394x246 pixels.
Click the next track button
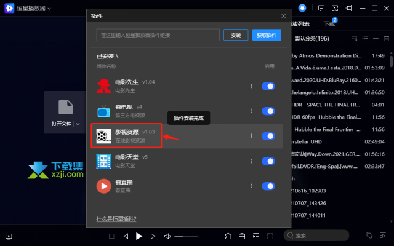click(x=153, y=236)
